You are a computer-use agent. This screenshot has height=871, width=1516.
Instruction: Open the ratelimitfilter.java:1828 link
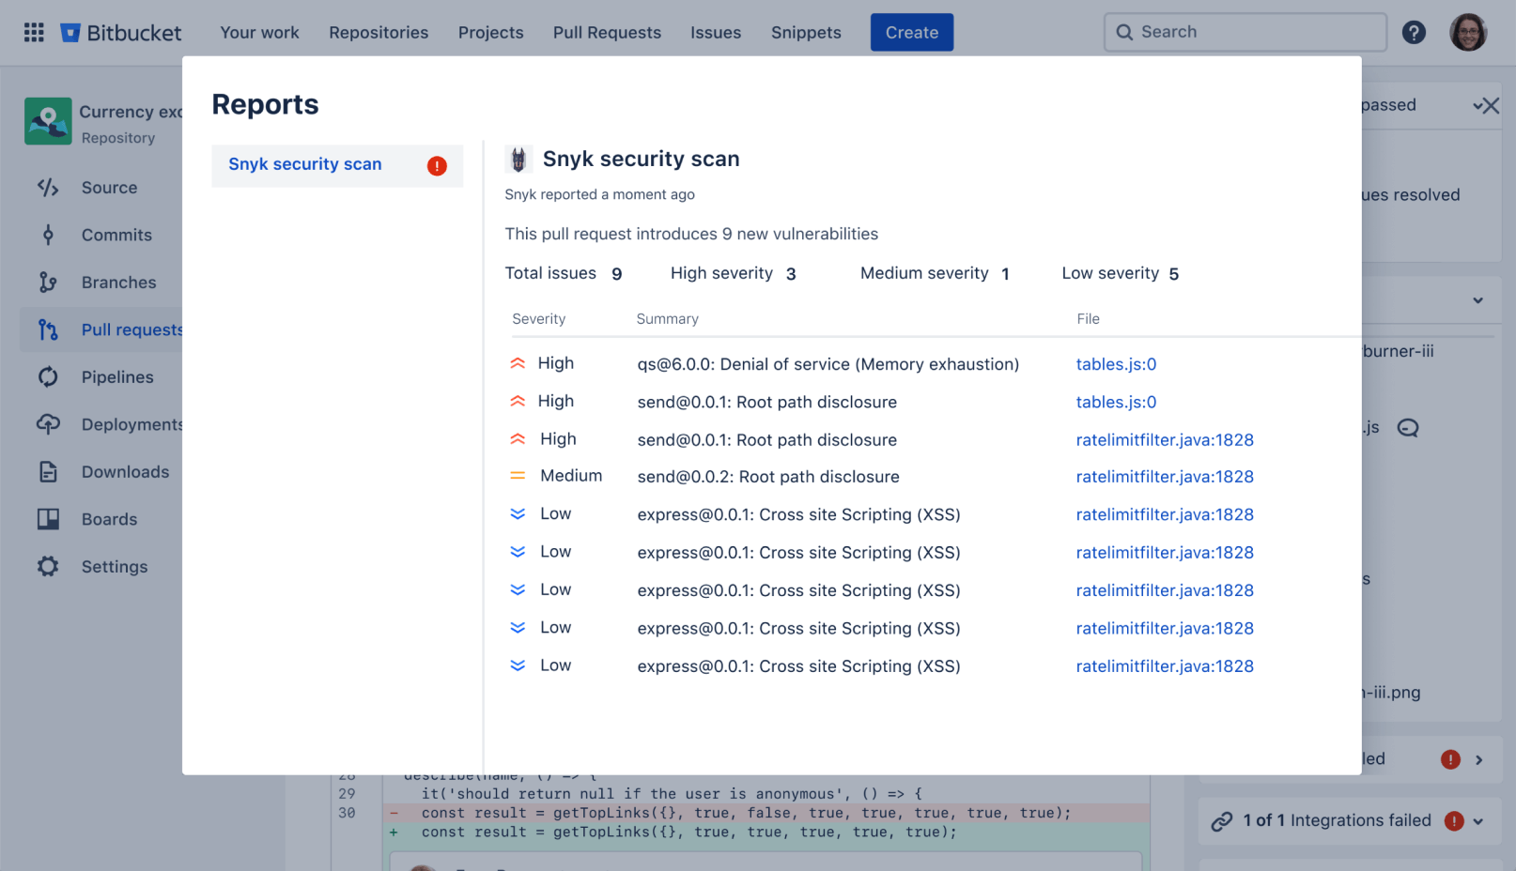tap(1165, 439)
